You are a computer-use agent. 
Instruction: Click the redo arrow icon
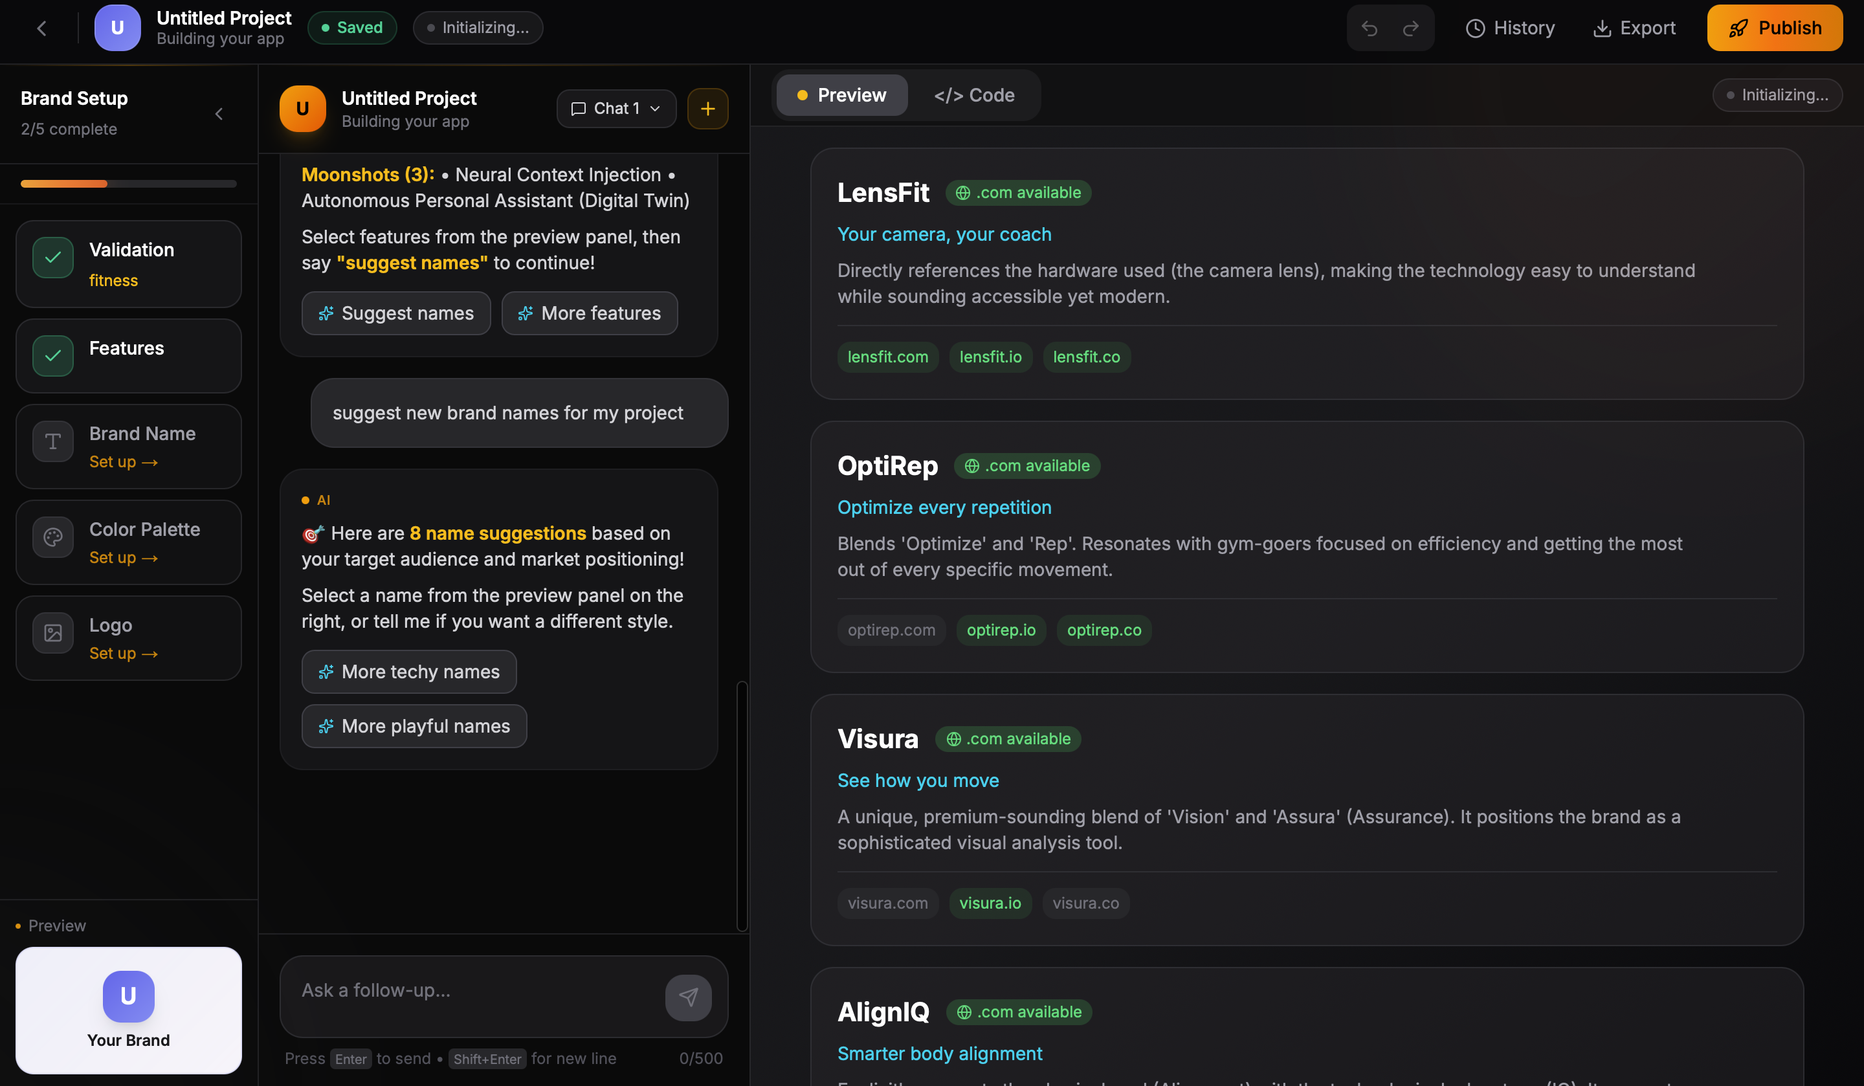(x=1410, y=28)
